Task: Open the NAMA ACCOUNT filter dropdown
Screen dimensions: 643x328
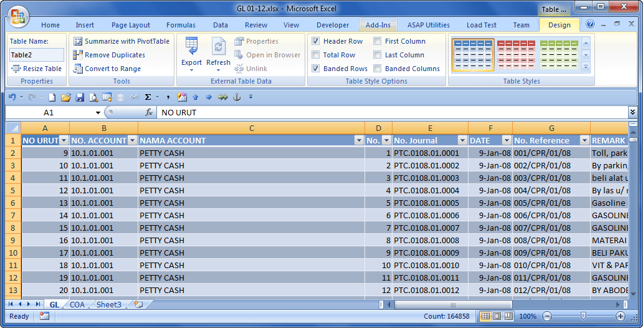Action: pos(360,140)
